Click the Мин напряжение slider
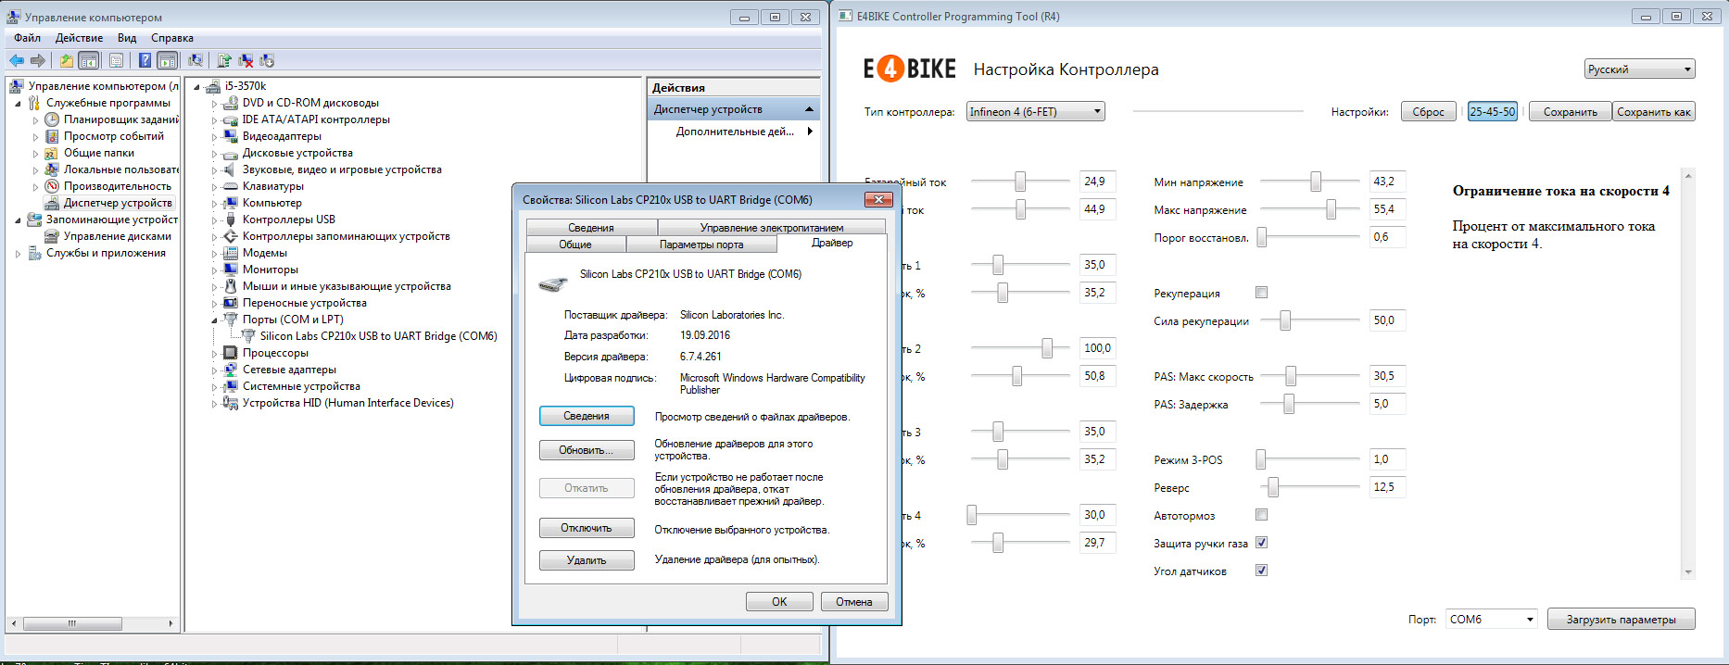The image size is (1729, 665). click(1310, 182)
